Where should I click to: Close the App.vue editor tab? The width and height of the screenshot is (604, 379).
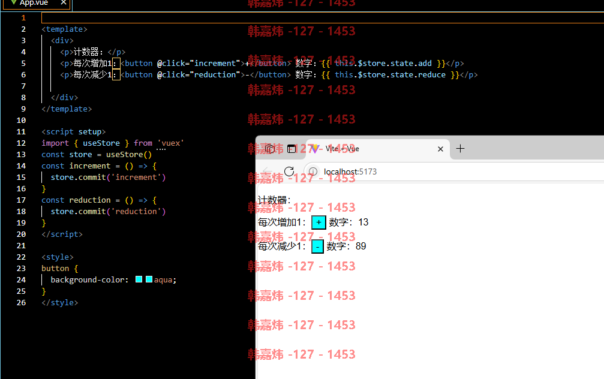[x=64, y=2]
